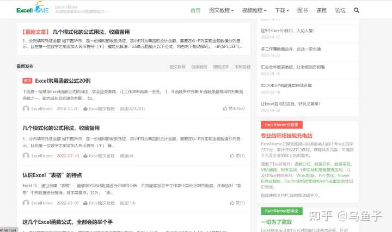Screen dimensions: 392x232
Task: Open 图书 in the navigation bar
Action: coord(302,10)
